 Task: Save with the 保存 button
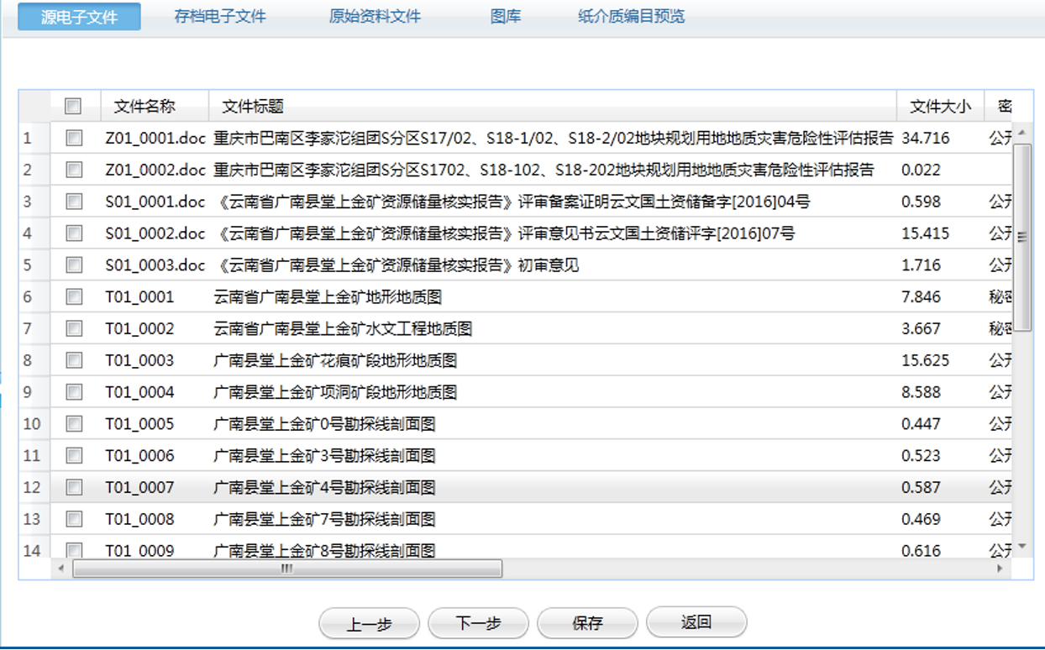pos(587,623)
